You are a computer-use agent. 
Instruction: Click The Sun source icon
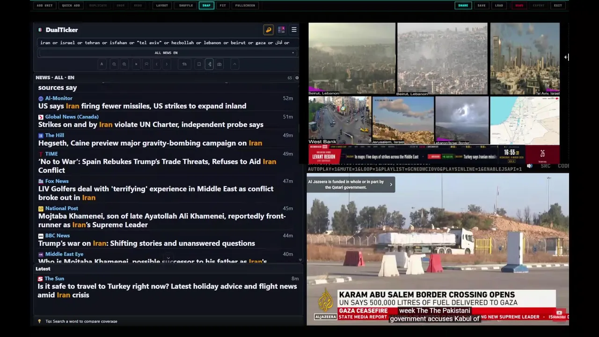coord(40,279)
